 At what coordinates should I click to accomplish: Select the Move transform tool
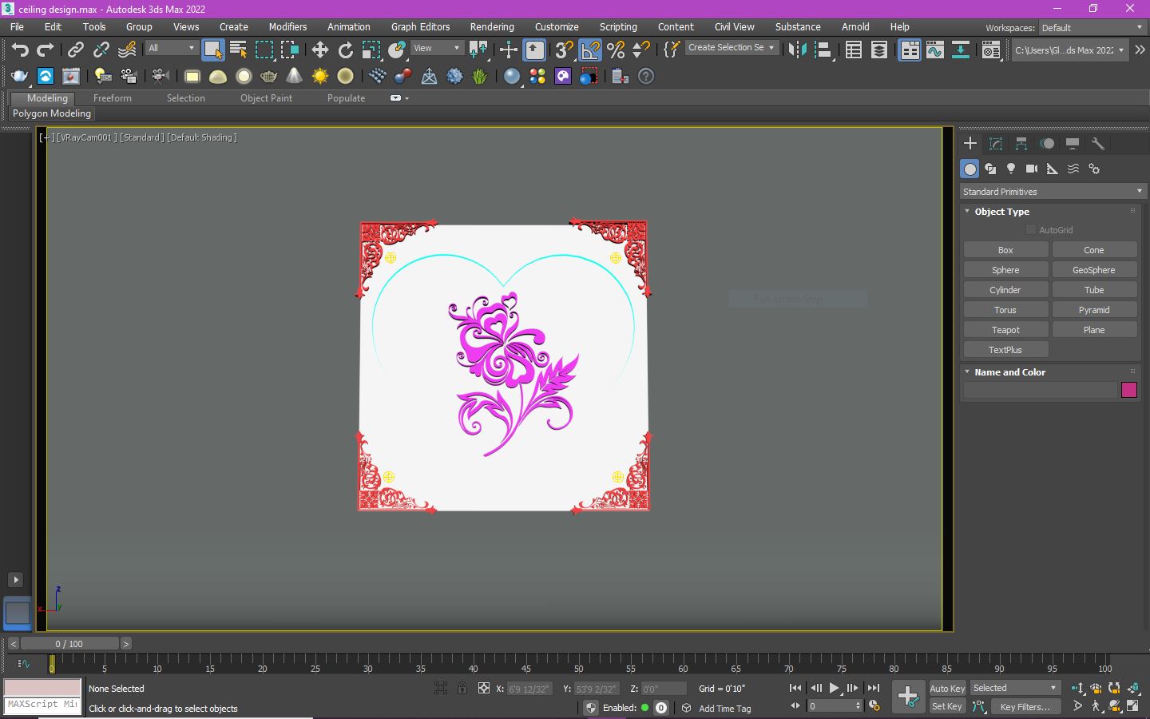tap(319, 50)
